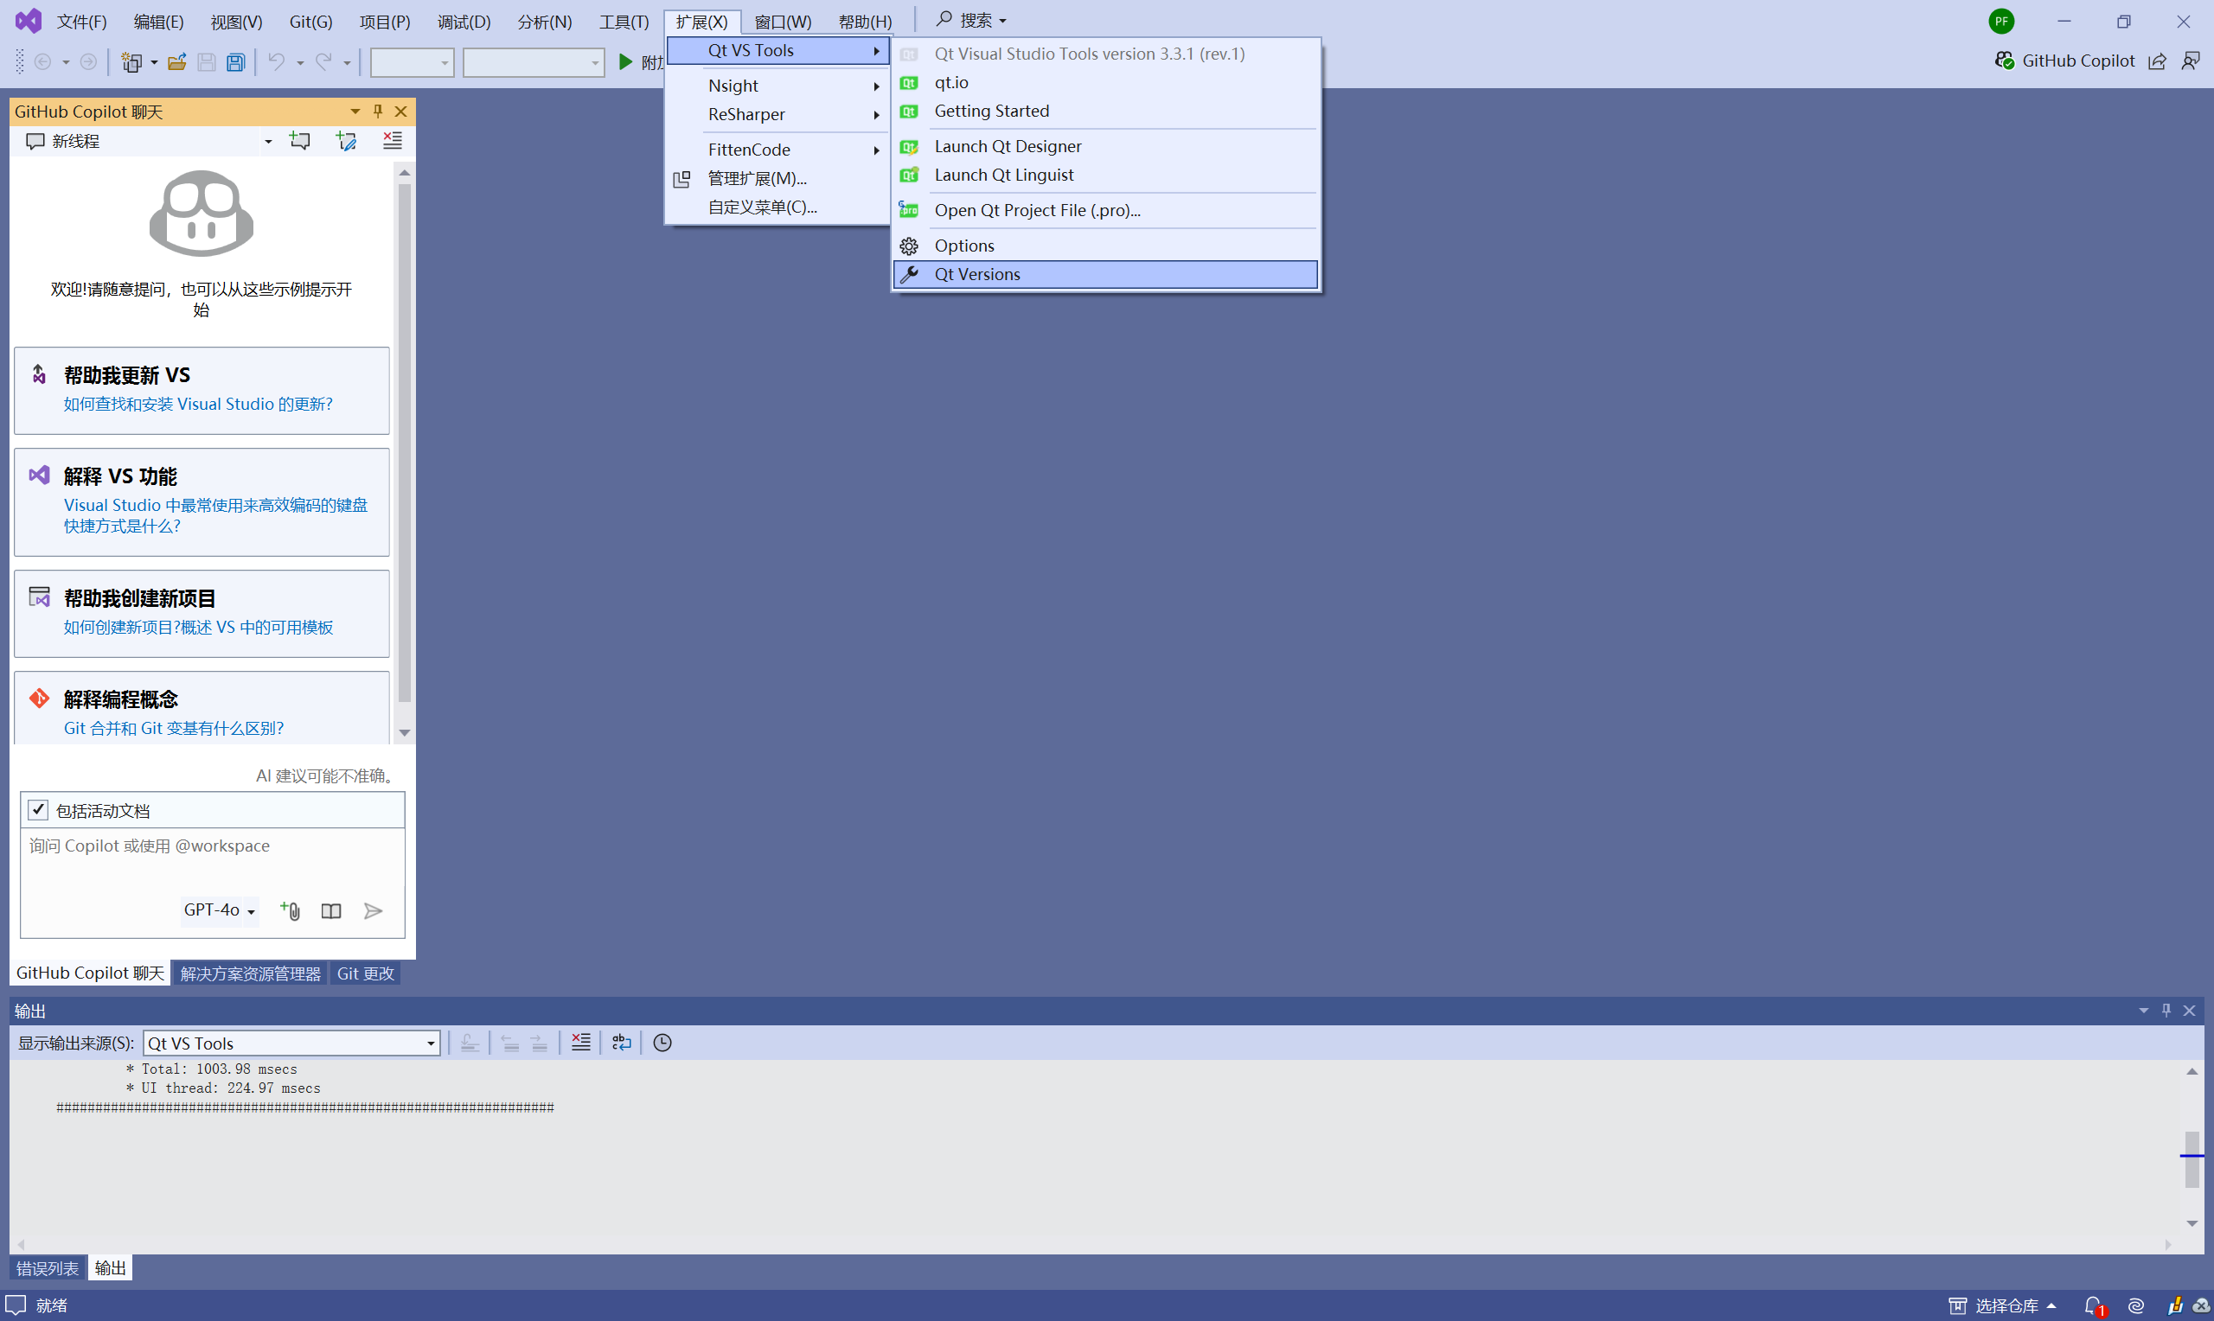Click the new project toolbar icon

pos(131,61)
